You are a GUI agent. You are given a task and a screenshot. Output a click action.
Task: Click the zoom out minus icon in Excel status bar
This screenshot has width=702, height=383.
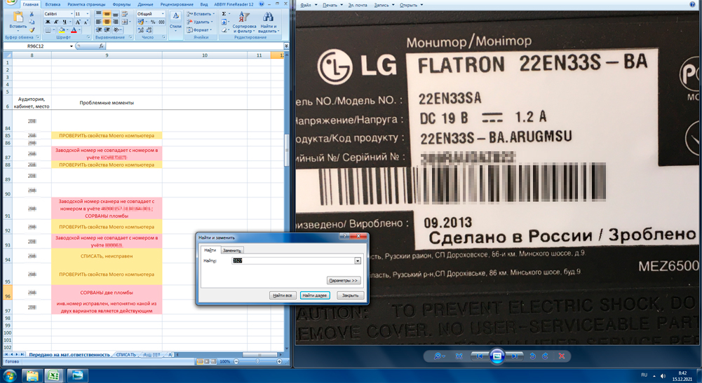(236, 361)
